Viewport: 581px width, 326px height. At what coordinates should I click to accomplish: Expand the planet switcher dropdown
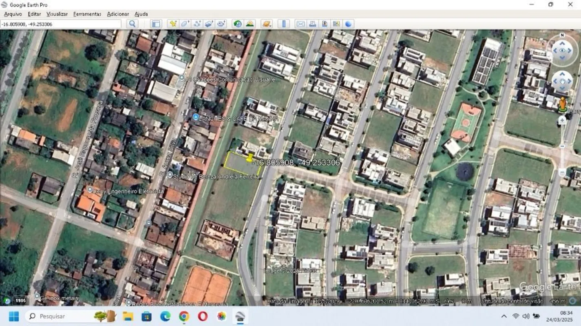coord(266,24)
